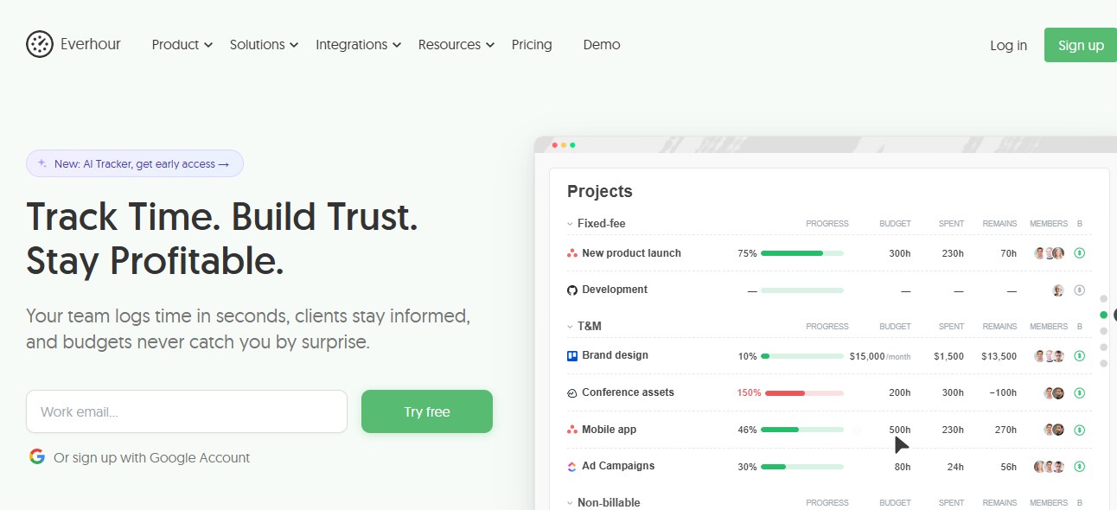Click the Trello icon beside Brand design
The image size is (1117, 510).
tap(571, 356)
